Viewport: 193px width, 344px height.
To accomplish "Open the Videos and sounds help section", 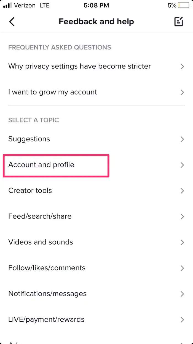I will [41, 242].
